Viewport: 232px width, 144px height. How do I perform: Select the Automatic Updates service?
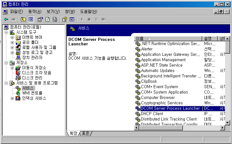(x=180, y=71)
